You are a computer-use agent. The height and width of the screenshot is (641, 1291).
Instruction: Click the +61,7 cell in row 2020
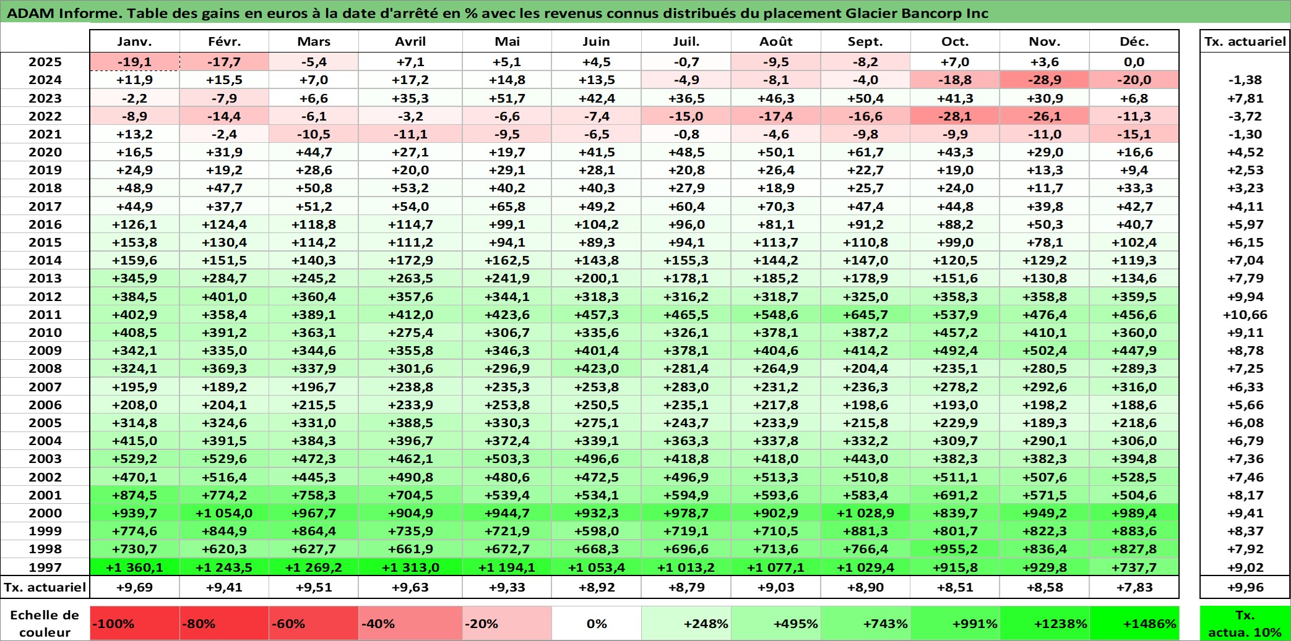click(x=865, y=152)
